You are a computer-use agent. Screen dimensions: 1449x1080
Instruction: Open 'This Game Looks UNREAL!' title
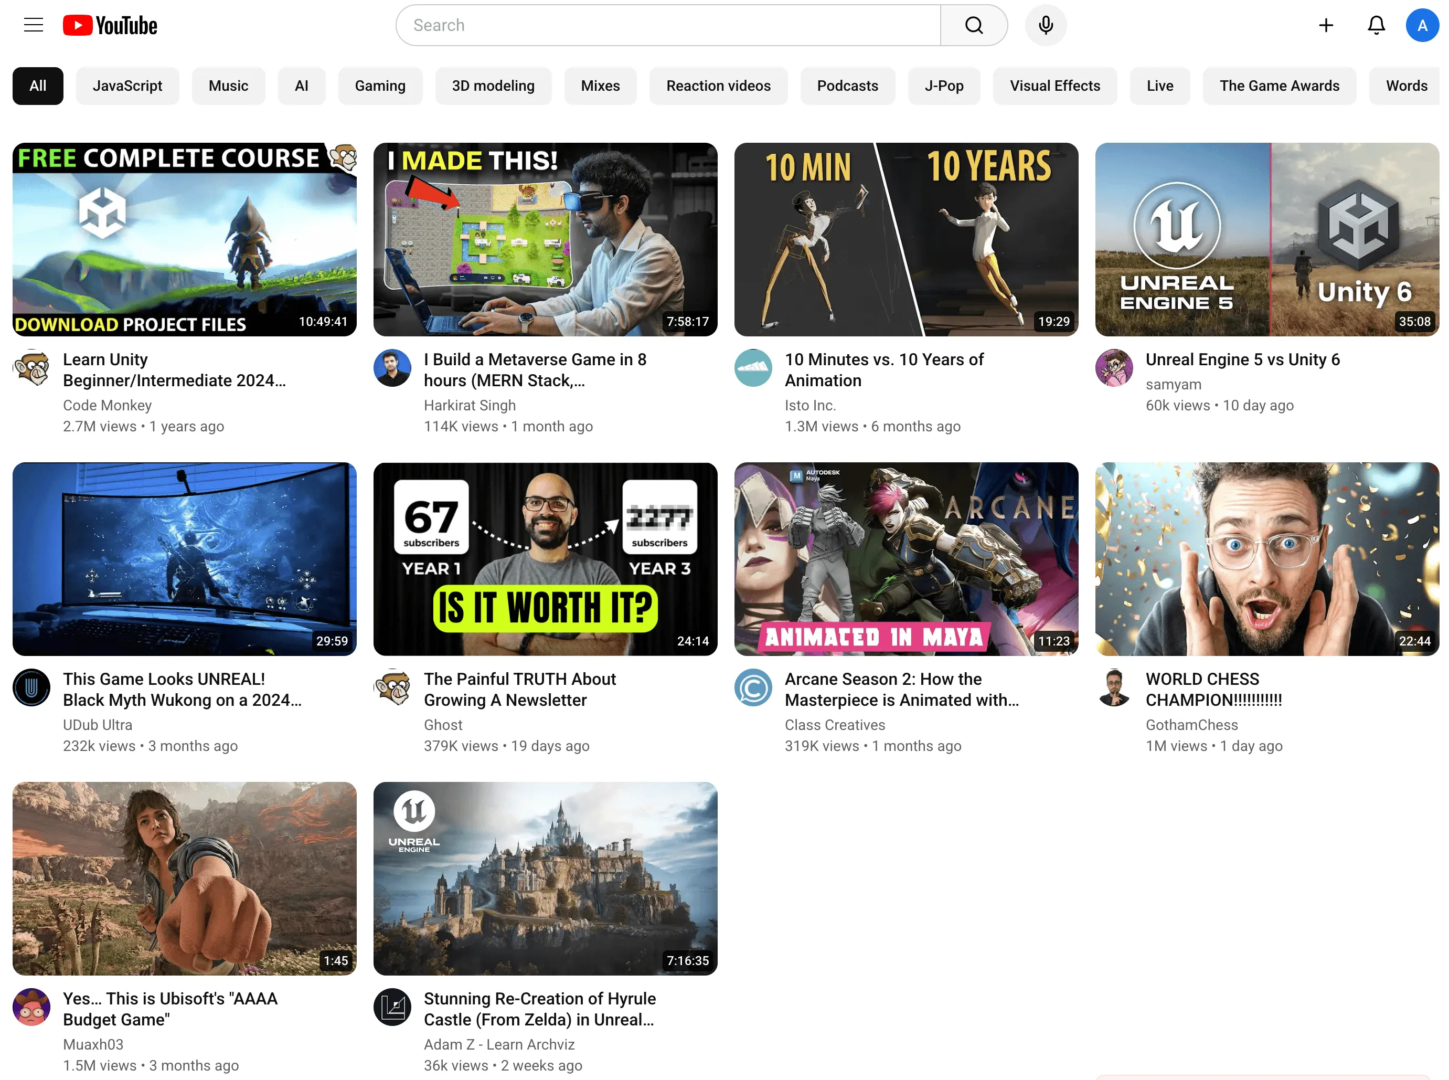coord(182,690)
